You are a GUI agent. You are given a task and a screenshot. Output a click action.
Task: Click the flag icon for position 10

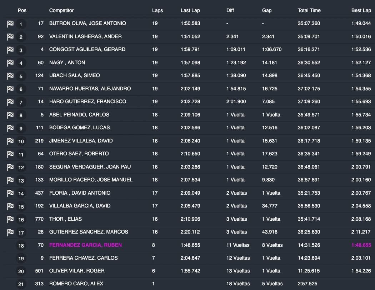pyautogui.click(x=10, y=141)
